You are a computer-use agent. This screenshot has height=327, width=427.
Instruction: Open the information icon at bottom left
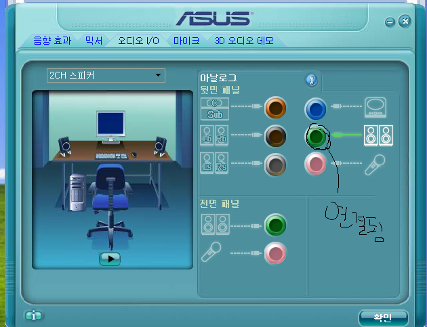point(33,315)
